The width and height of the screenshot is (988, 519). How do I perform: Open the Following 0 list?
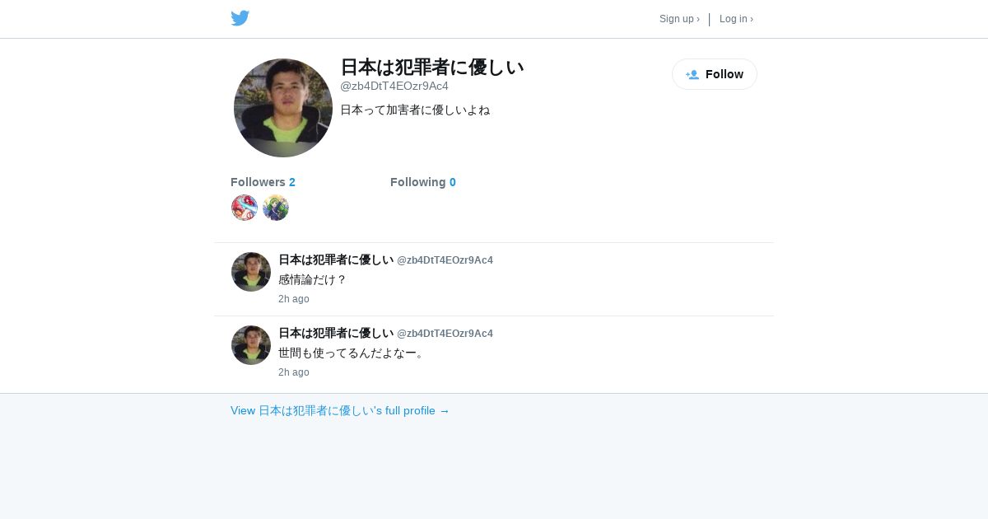coord(423,182)
